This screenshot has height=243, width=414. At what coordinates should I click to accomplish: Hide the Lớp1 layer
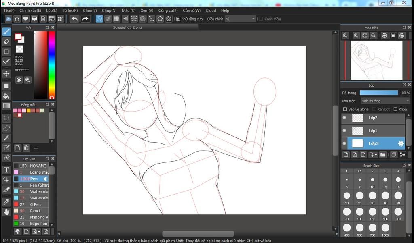click(344, 131)
